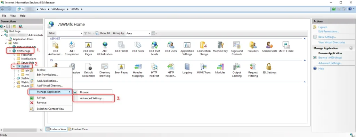
Task: Open SSL Settings feature
Action: click(269, 69)
